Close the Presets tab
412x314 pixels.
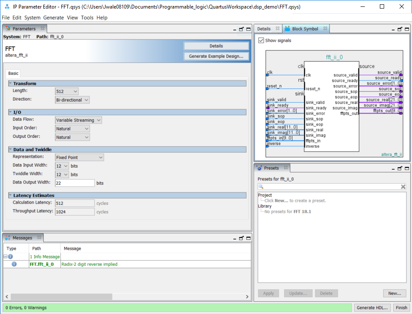[x=286, y=168]
